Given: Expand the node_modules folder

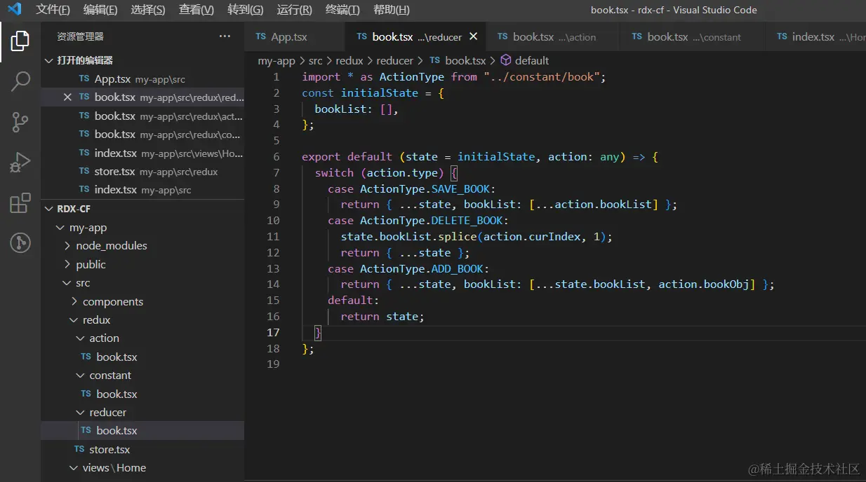Looking at the screenshot, I should tap(67, 246).
